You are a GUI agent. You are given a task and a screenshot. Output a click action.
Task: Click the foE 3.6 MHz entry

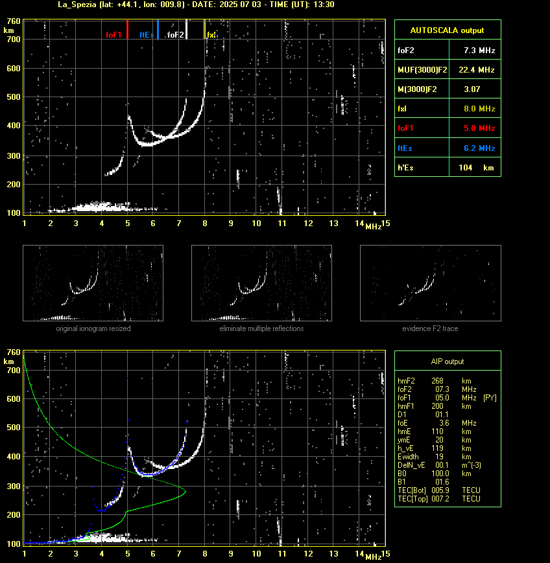437,423
